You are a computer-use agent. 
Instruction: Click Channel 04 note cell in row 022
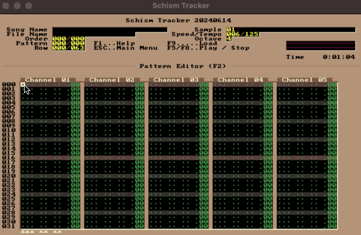[x=220, y=185]
